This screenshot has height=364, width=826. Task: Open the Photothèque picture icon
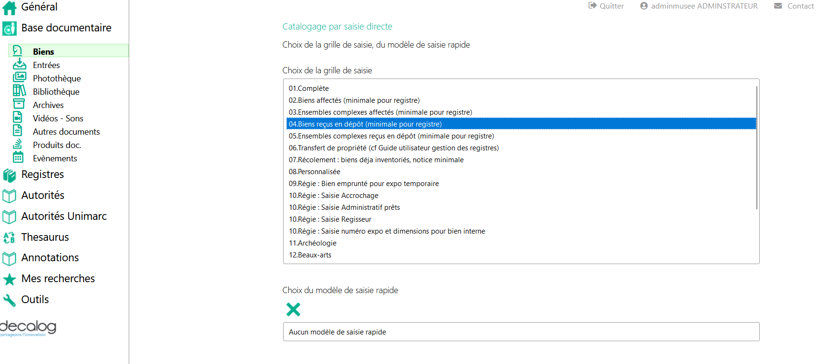click(x=20, y=77)
